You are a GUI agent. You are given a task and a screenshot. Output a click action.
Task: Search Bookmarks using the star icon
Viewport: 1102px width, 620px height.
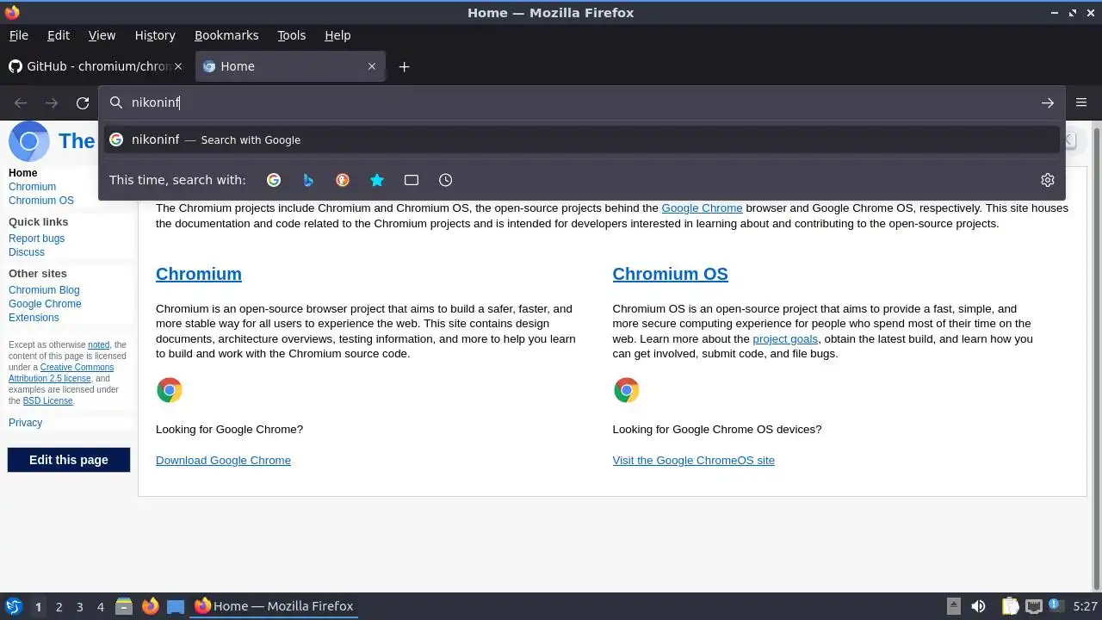pyautogui.click(x=377, y=180)
